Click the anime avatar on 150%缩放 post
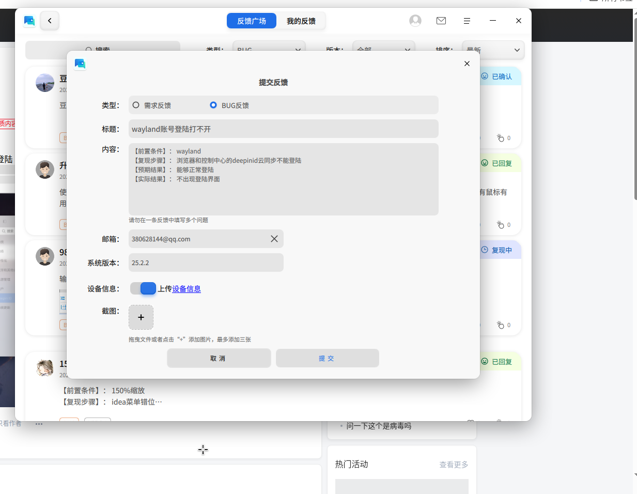The image size is (637, 494). (45, 368)
